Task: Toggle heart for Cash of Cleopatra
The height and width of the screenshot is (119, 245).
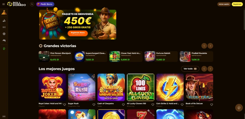Action: coord(123,105)
